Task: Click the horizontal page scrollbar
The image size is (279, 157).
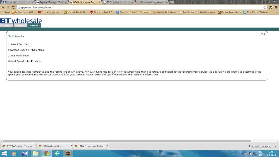Action: coord(127,141)
